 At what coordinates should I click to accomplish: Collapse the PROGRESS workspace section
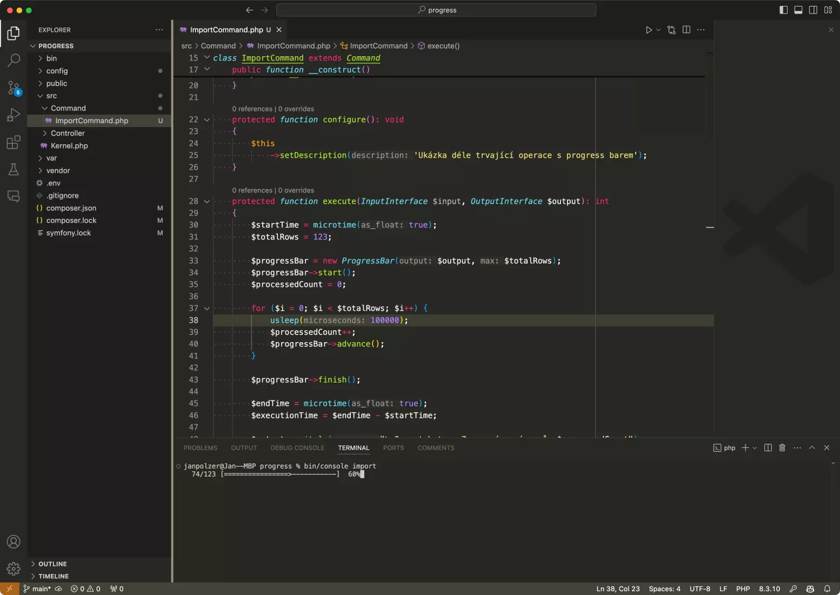coord(99,46)
